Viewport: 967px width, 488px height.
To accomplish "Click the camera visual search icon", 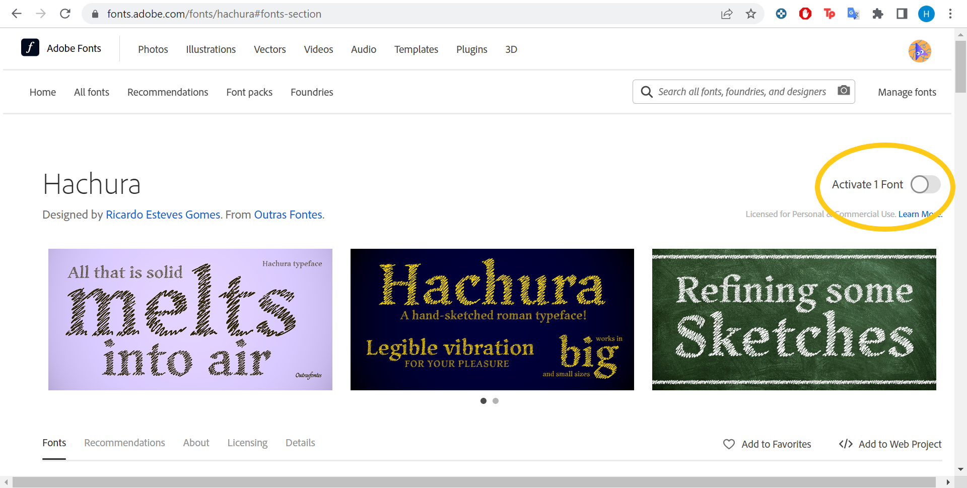I will coord(844,90).
